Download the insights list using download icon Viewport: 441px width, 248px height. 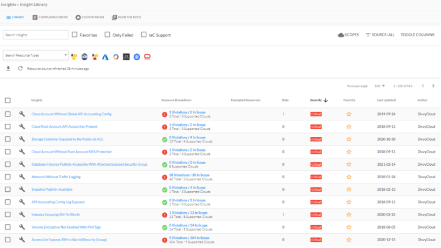click(8, 69)
